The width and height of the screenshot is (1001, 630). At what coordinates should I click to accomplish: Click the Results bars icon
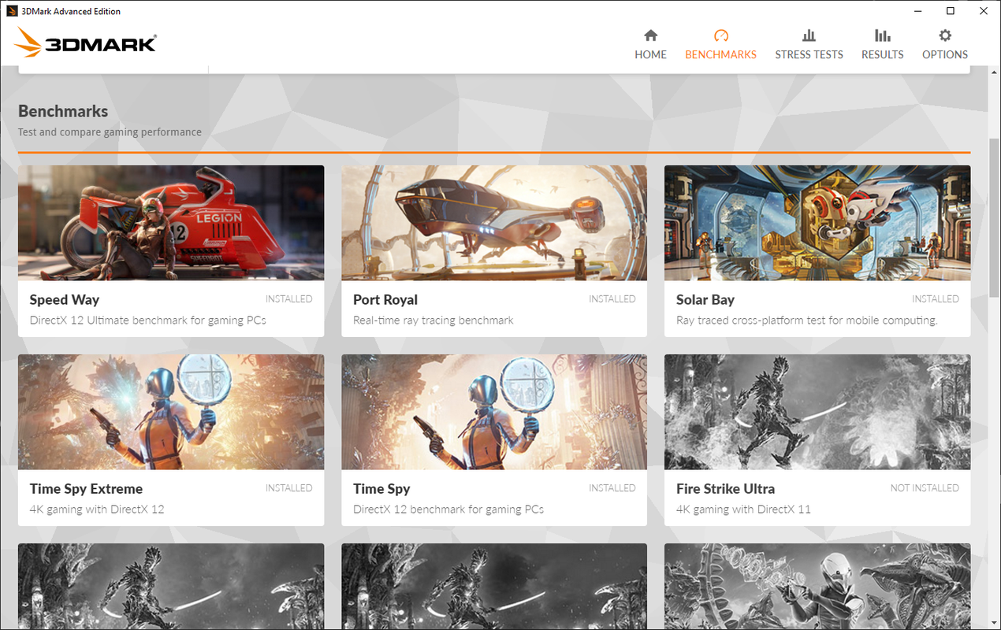point(882,35)
